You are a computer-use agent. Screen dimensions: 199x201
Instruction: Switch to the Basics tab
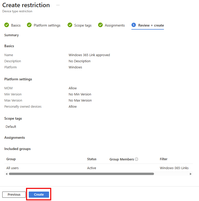[16, 25]
